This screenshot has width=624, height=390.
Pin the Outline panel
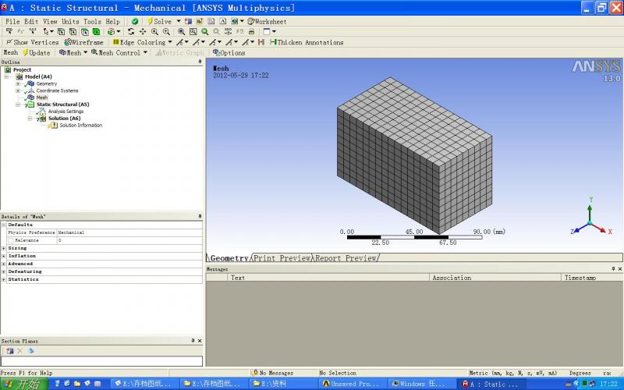pos(200,62)
